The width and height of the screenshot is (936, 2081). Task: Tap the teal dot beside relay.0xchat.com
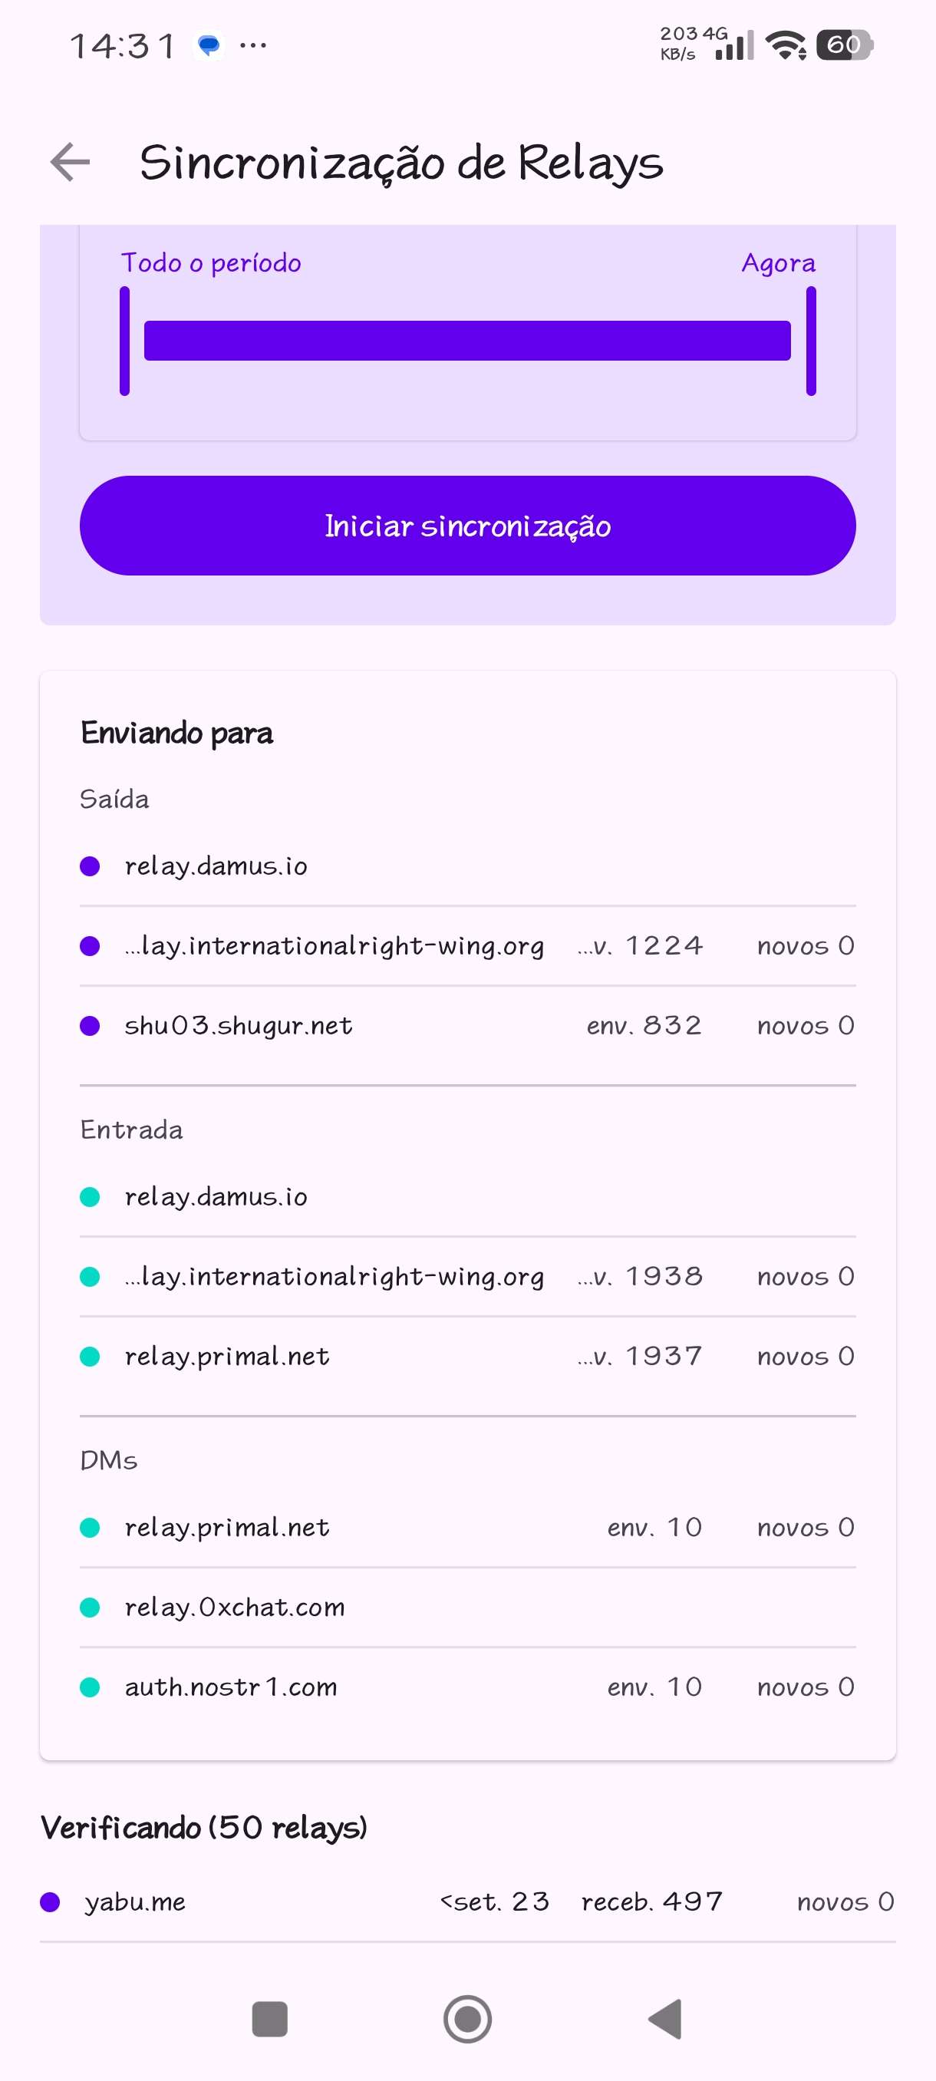[x=90, y=1608]
